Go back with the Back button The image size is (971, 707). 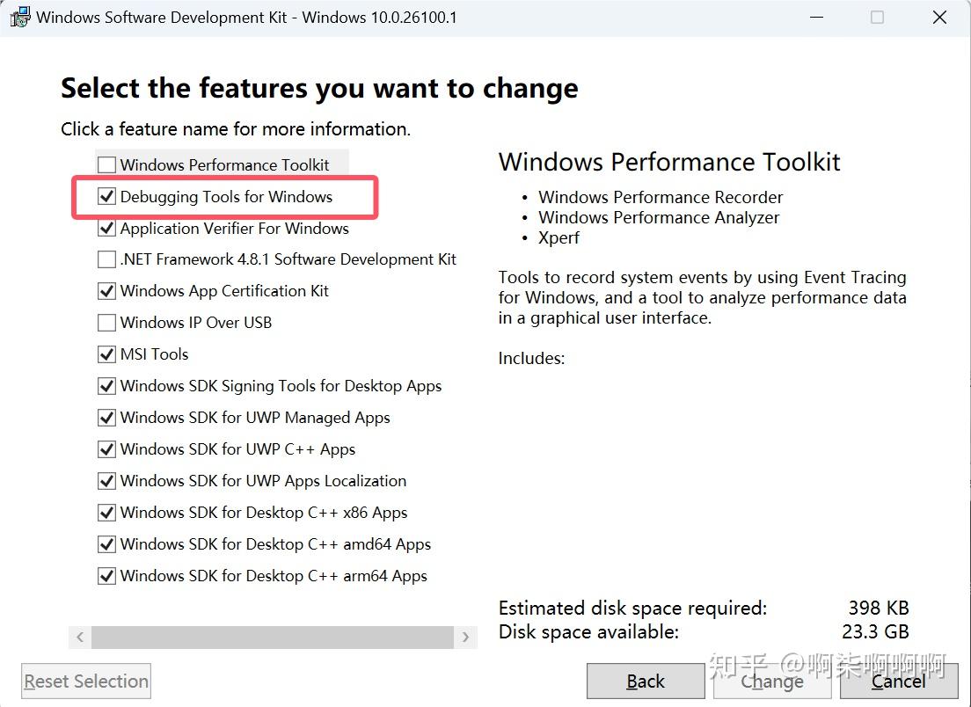tap(646, 681)
